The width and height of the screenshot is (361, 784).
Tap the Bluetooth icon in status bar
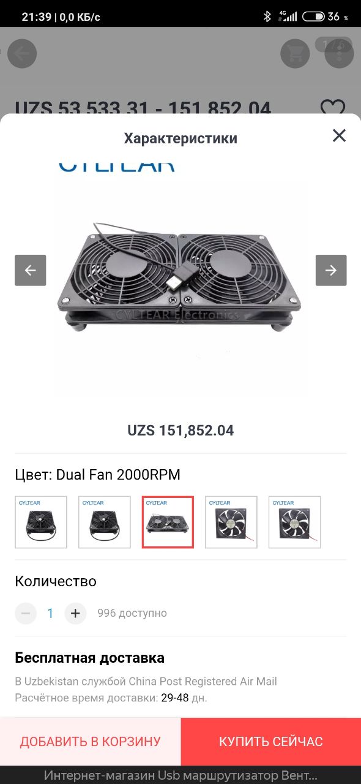point(267,17)
